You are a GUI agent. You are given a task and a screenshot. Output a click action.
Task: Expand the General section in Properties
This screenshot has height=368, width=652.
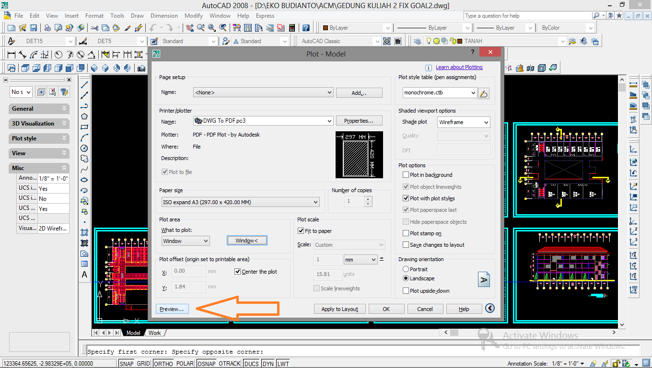point(39,109)
